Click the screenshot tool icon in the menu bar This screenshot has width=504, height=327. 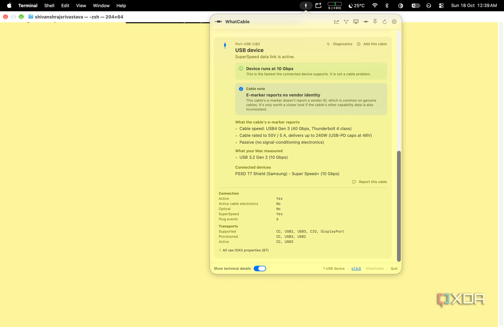tap(318, 5)
